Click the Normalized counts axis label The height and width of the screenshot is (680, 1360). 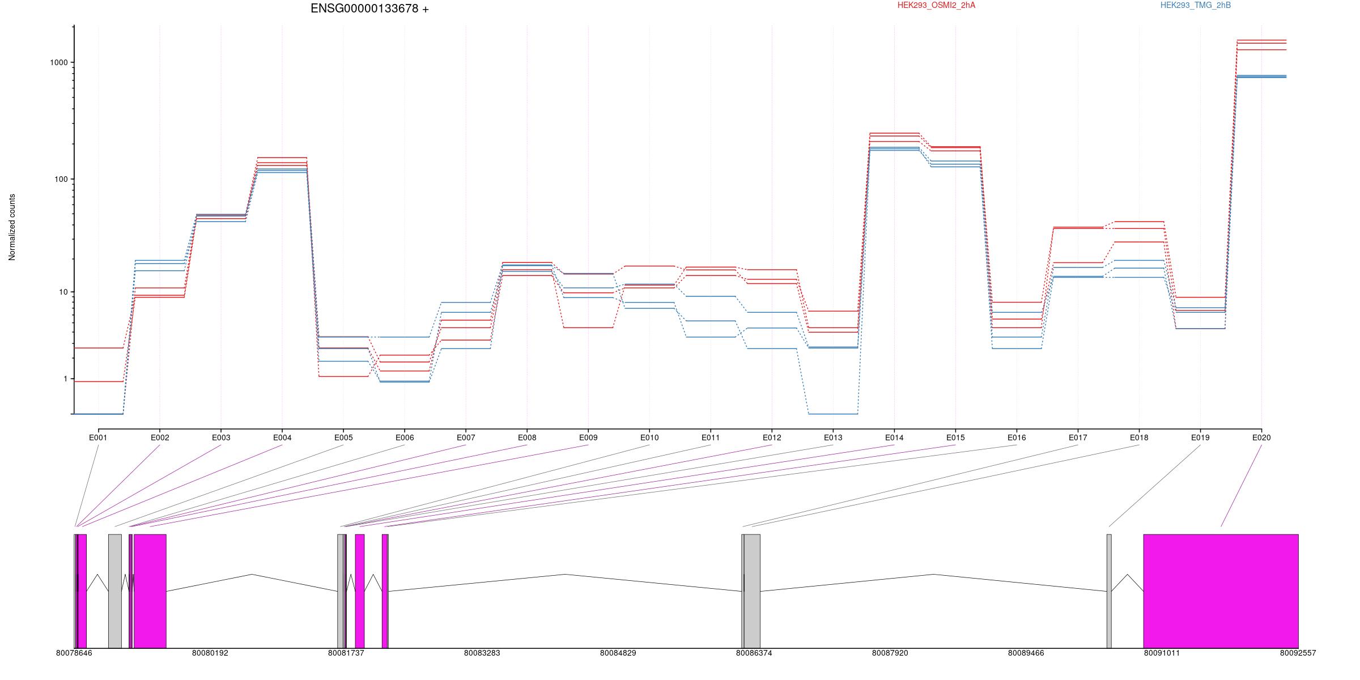point(12,227)
